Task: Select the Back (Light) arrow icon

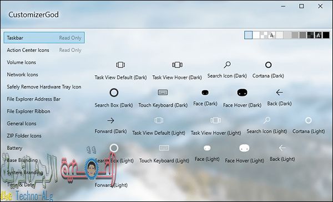Action: pos(282,148)
